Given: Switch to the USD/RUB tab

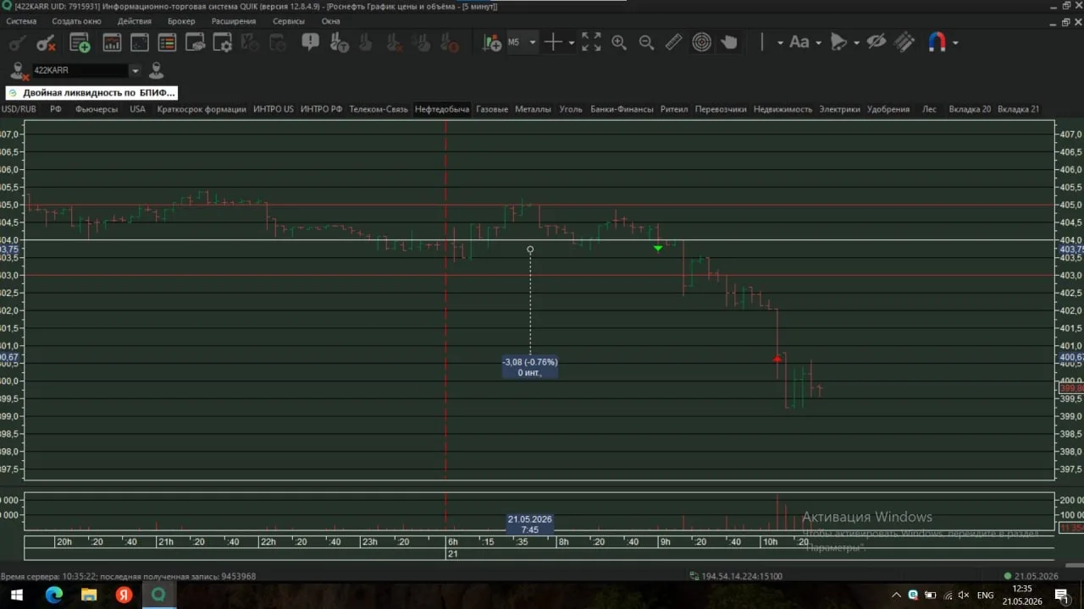Looking at the screenshot, I should (19, 109).
